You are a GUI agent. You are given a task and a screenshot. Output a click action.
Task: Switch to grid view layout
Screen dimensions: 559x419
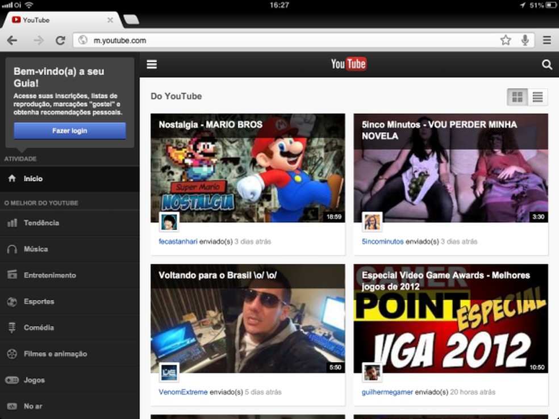click(x=517, y=97)
